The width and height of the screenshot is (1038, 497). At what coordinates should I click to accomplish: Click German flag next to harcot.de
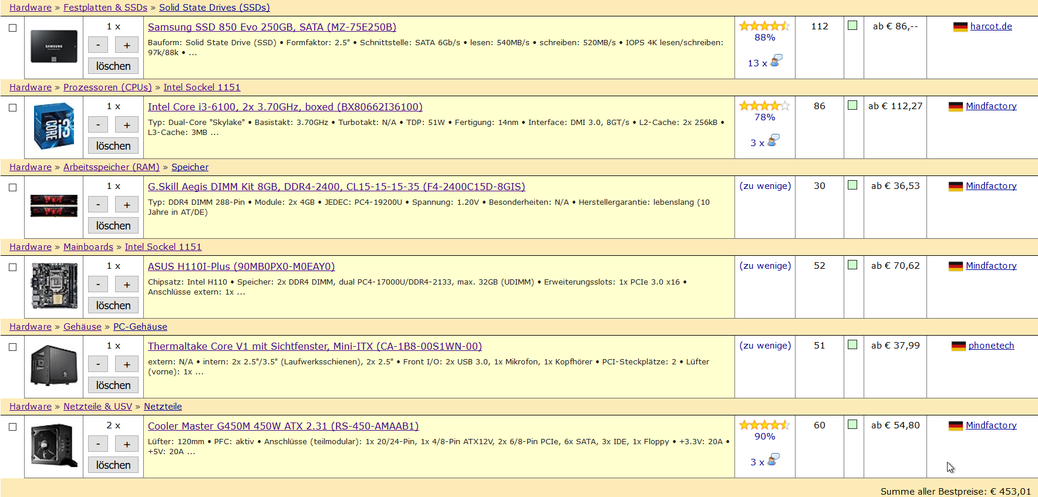click(960, 27)
